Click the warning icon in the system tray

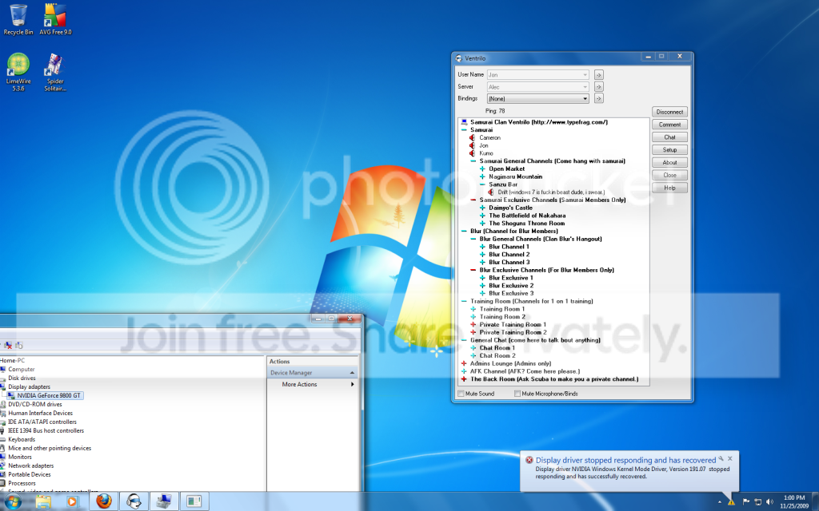tap(731, 502)
